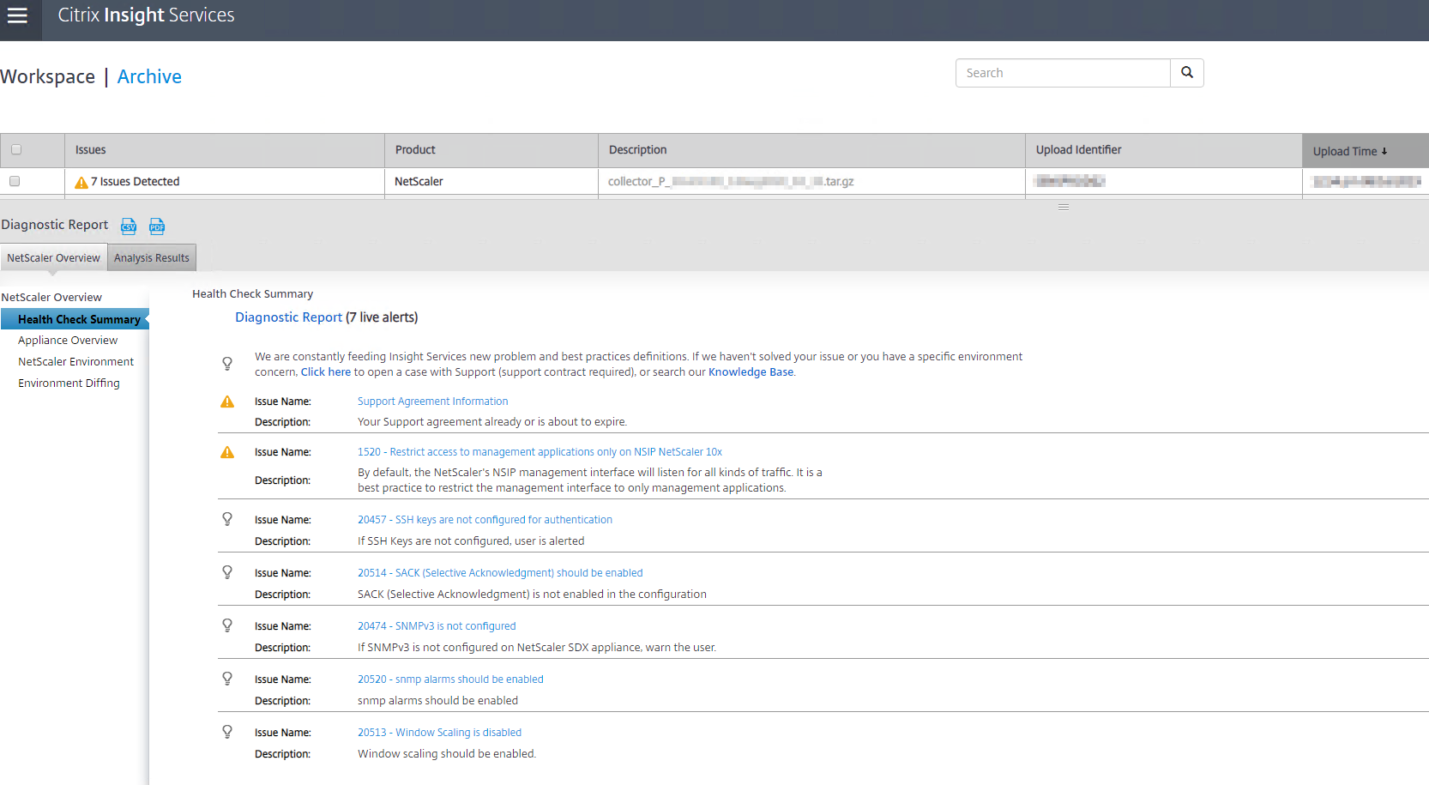Viewport: 1429px width, 785px height.
Task: Open Environment Diffing in sidebar
Action: tap(69, 383)
